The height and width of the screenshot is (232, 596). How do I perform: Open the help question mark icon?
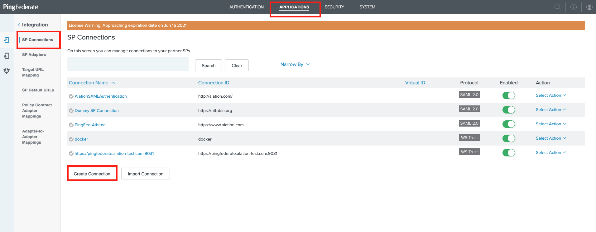tap(573, 7)
